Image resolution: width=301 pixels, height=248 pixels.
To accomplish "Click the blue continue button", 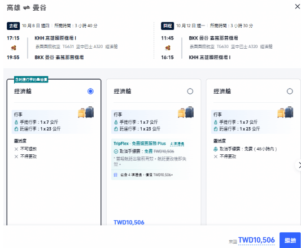I will point(290,240).
